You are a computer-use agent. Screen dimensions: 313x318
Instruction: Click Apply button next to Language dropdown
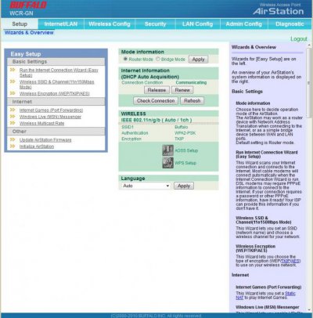[184, 186]
